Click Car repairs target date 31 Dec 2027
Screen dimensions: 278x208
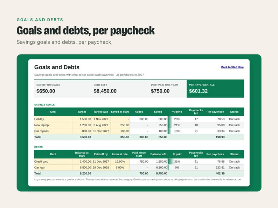101,131
